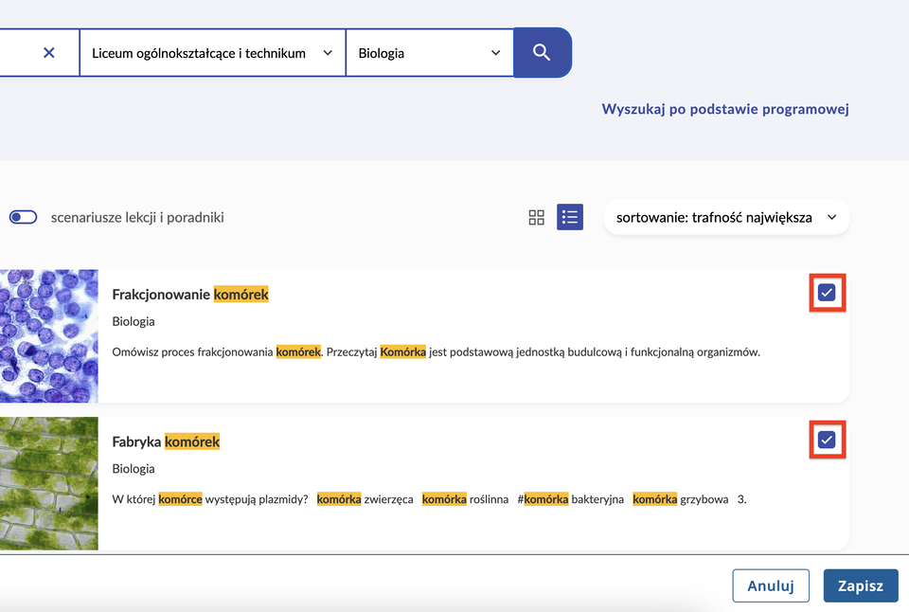
Task: Uncheck the Fabryka komórek checkbox
Action: coord(827,441)
